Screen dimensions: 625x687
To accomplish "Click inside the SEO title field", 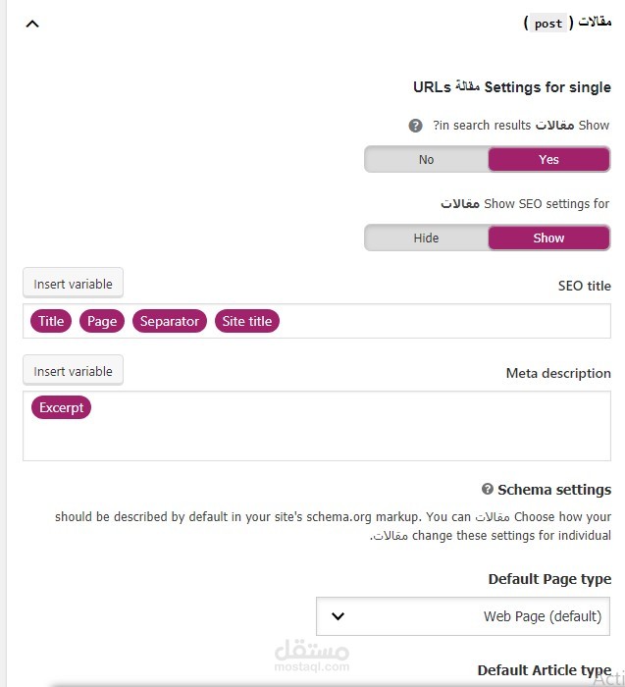I will click(x=442, y=321).
